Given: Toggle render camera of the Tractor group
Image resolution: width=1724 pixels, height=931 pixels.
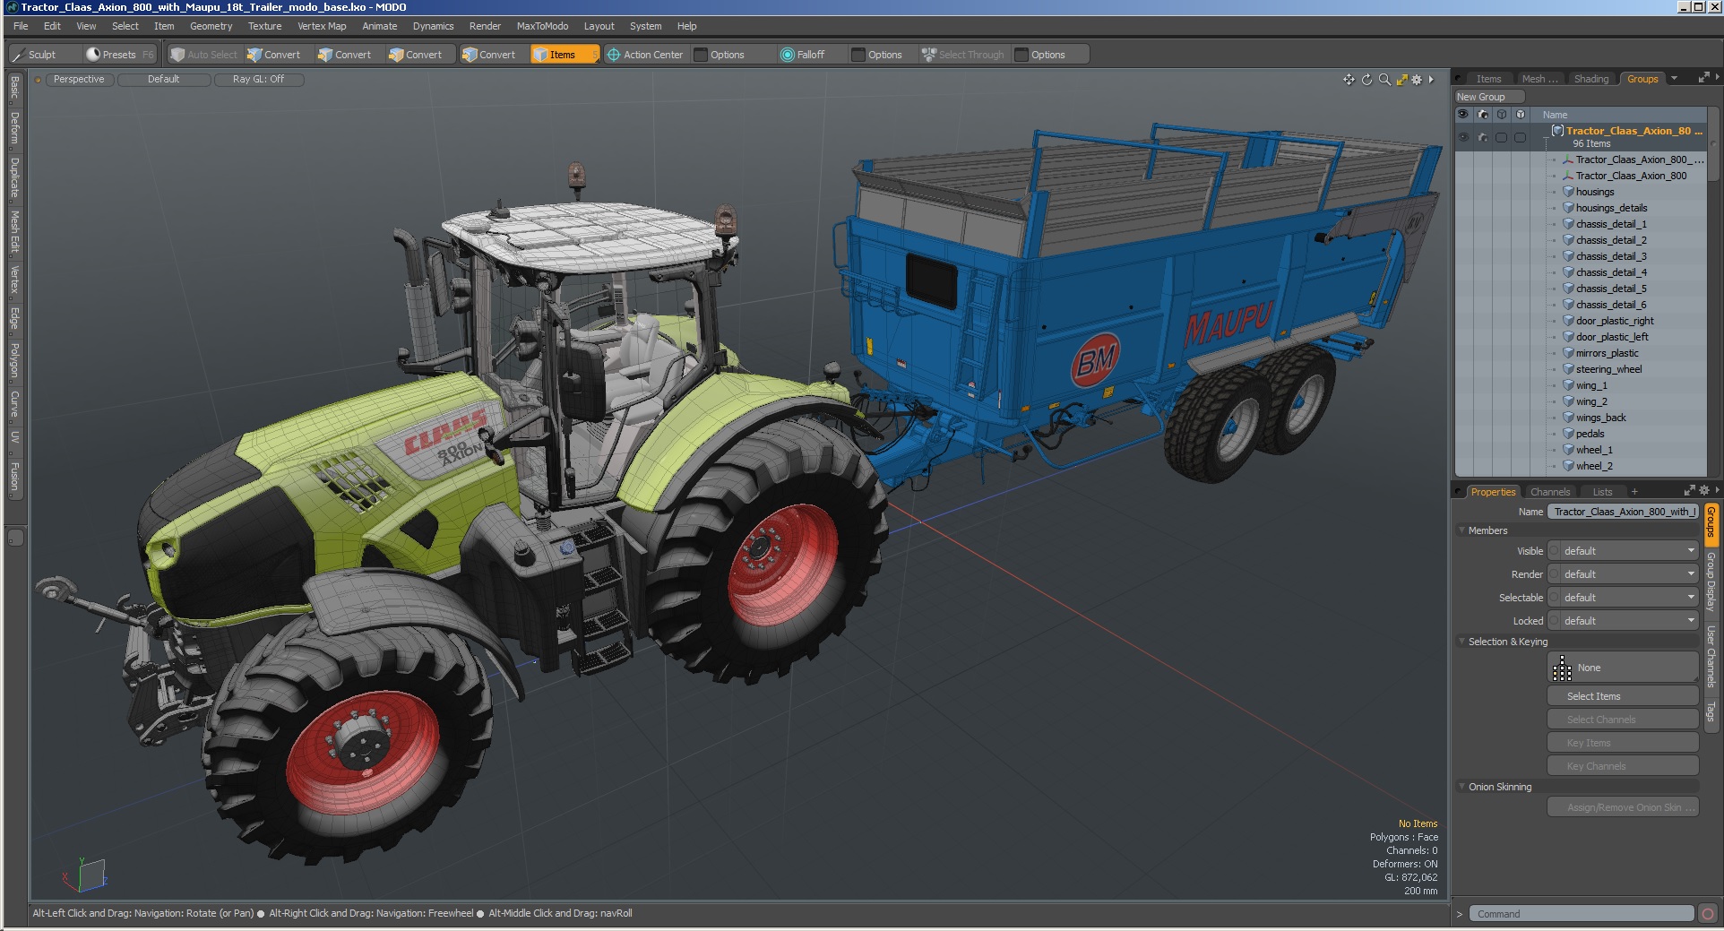Looking at the screenshot, I should [x=1483, y=137].
